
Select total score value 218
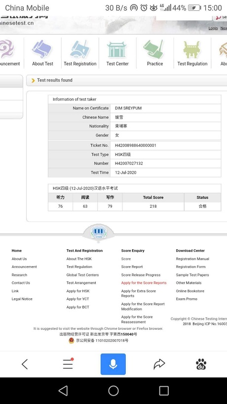point(153,206)
